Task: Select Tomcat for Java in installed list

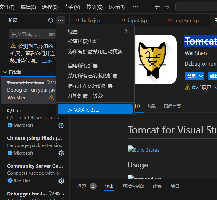Action: (29, 90)
